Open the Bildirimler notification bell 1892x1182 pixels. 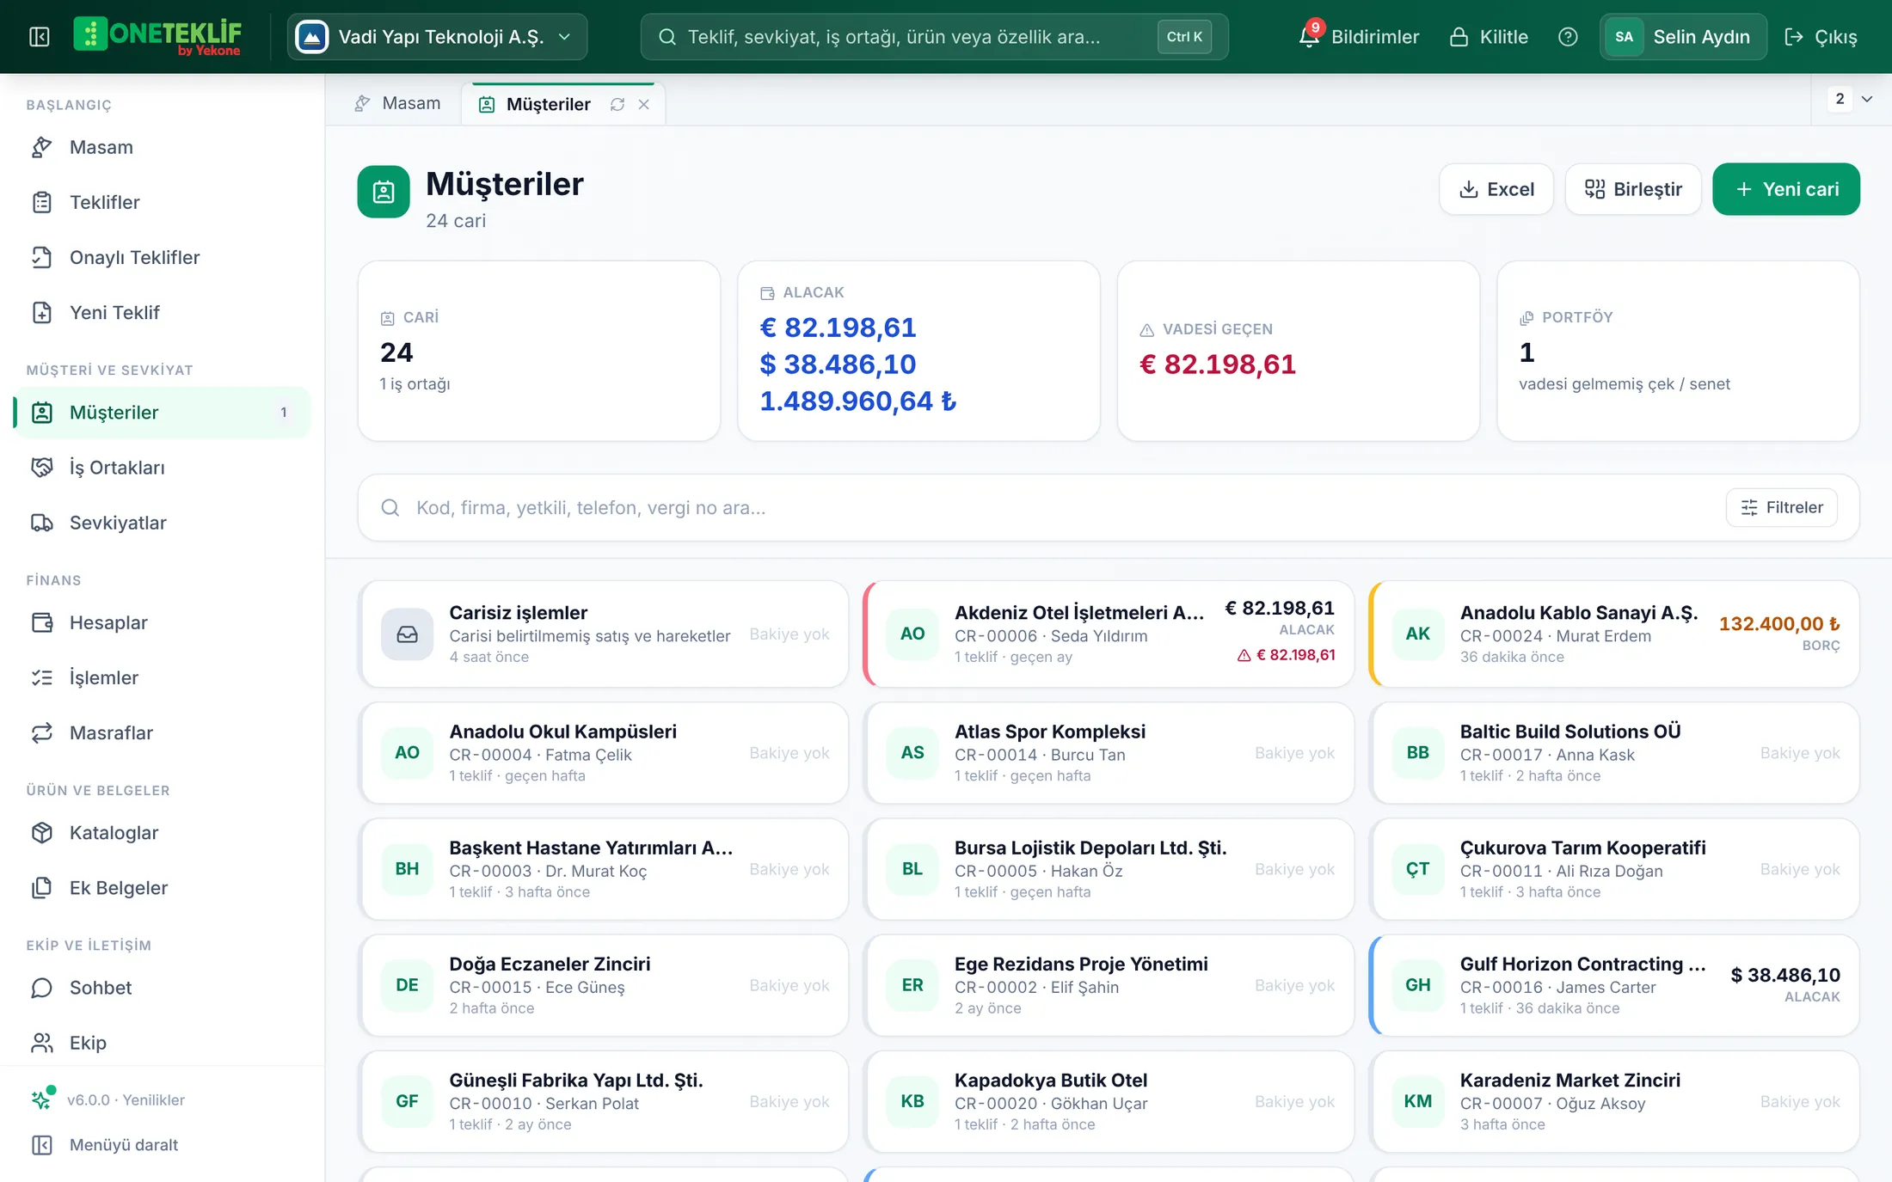click(1359, 37)
